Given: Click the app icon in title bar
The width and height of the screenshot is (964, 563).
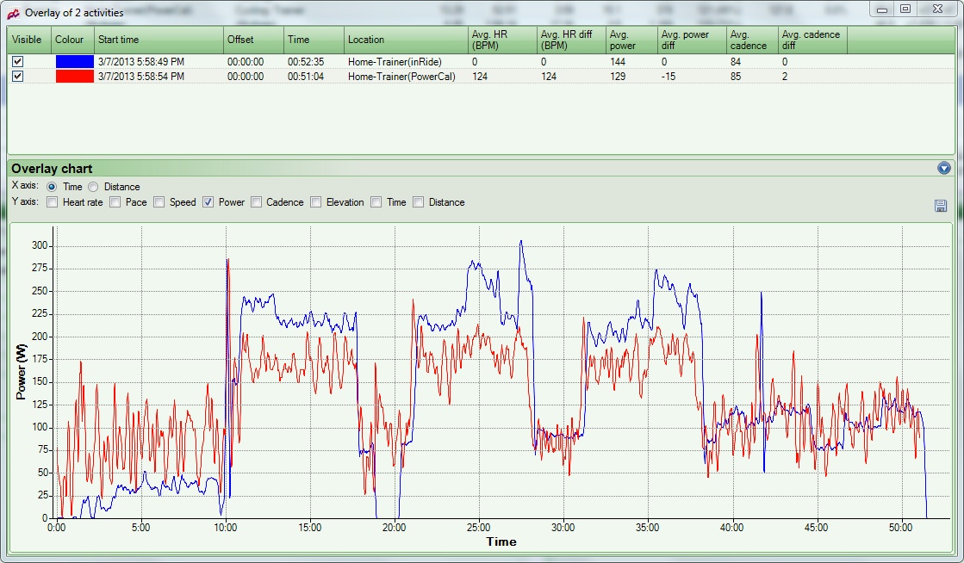Looking at the screenshot, I should tap(13, 12).
